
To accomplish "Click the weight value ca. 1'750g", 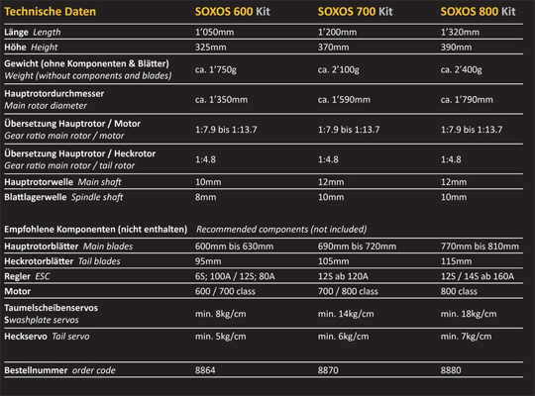I will [216, 70].
